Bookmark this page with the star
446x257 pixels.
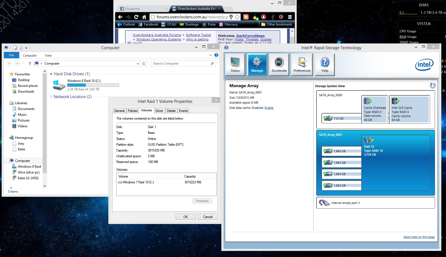[x=237, y=17]
